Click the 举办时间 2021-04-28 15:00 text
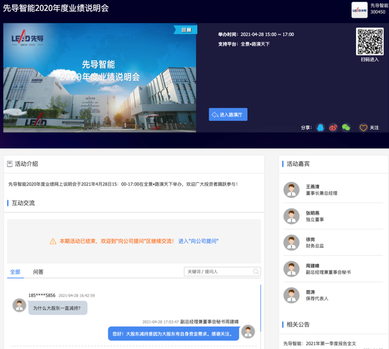The image size is (389, 349). (256, 34)
